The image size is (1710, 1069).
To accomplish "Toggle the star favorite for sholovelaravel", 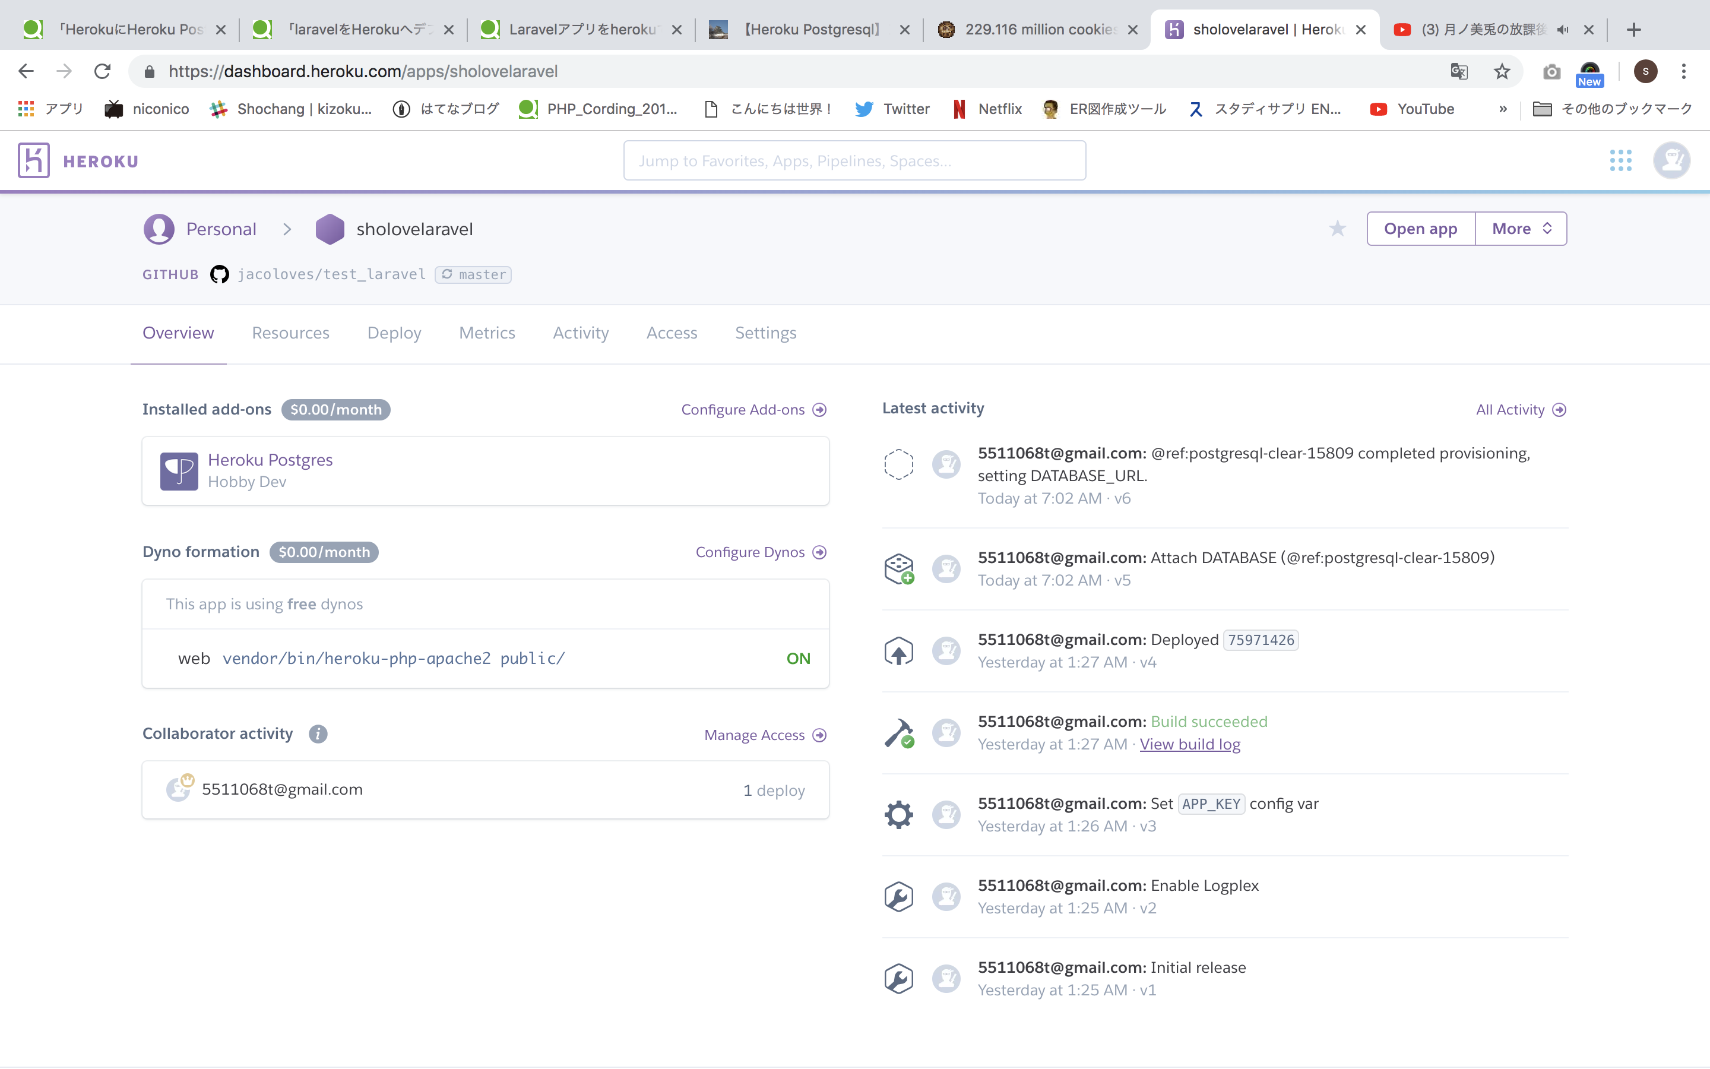I will pos(1338,229).
